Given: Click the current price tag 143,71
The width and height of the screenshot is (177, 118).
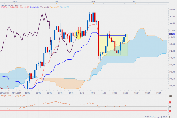Looking at the screenshot, I should (172, 34).
